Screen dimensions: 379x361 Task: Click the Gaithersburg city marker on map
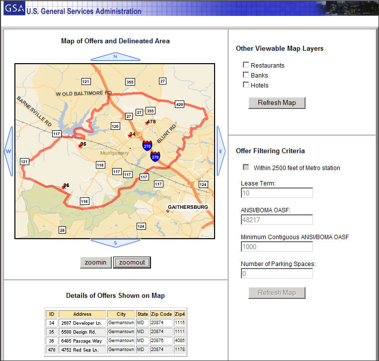point(168,211)
